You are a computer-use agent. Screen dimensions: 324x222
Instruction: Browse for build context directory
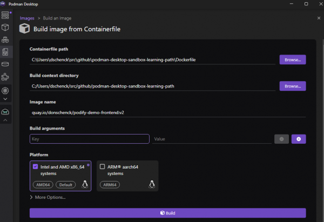pos(292,86)
